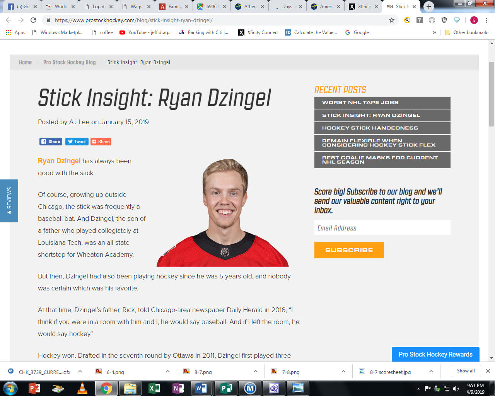
Task: Open Pro Stock Hockey Rewards panel
Action: click(435, 354)
